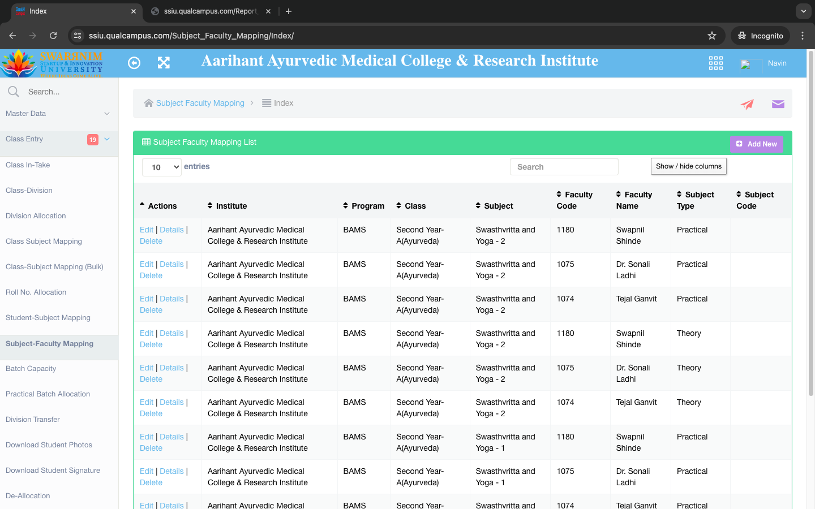Open the Chrome three-dot menu

[x=803, y=36]
